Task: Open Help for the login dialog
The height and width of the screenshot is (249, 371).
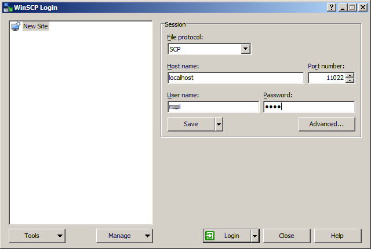Action: pos(337,236)
